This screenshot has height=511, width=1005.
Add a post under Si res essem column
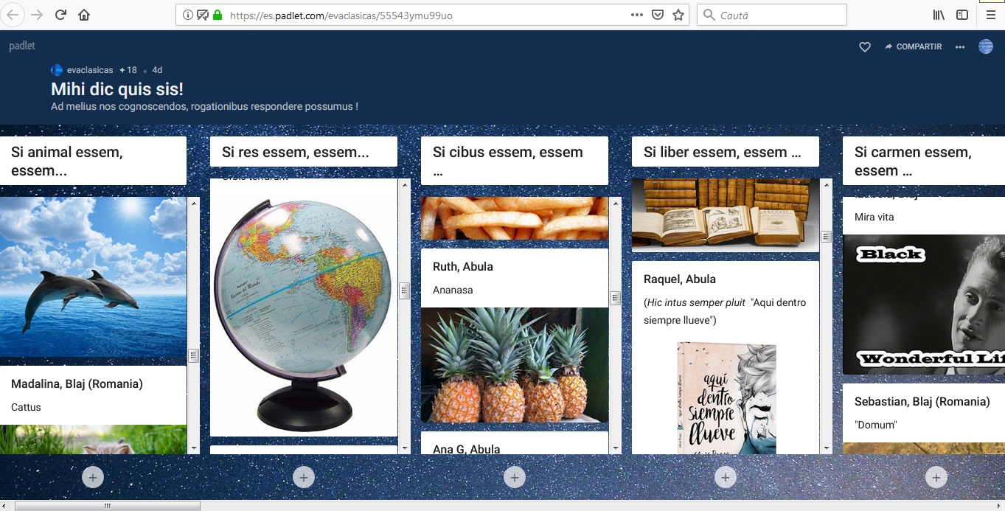click(x=304, y=477)
